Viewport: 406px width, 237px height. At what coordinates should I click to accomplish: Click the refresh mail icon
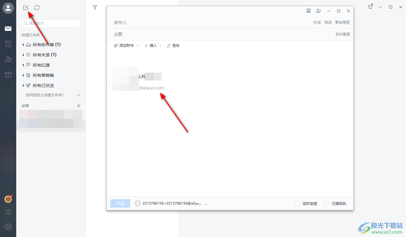pos(37,7)
